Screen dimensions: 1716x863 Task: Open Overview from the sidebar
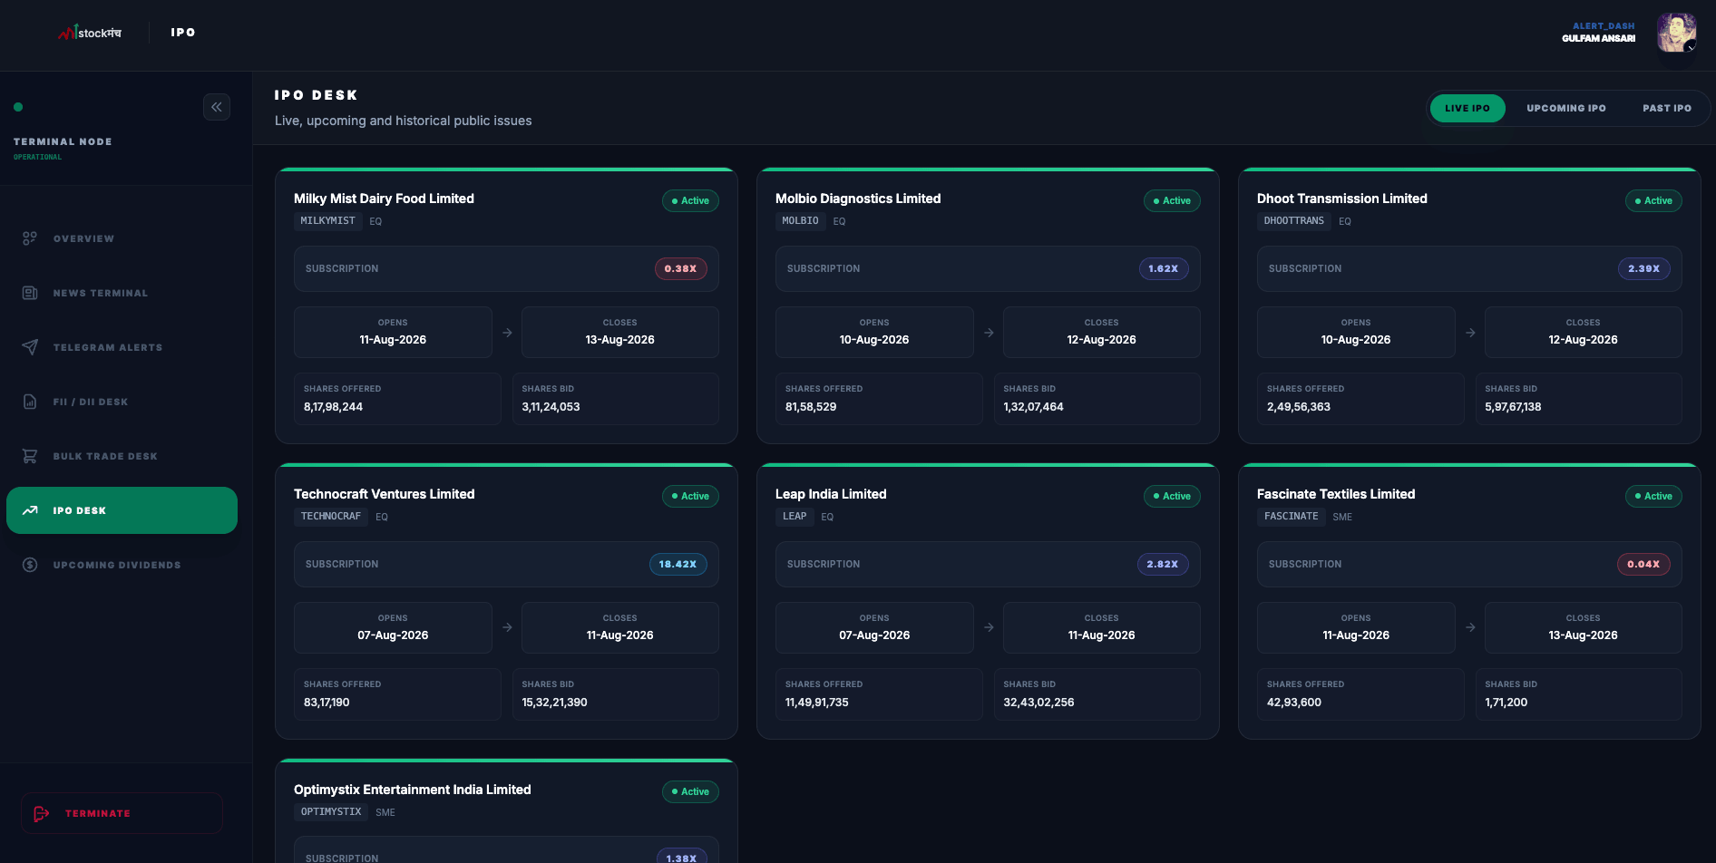[122, 238]
